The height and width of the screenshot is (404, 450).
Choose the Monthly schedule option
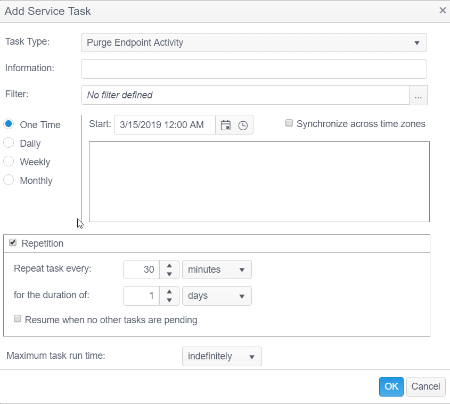(x=9, y=180)
